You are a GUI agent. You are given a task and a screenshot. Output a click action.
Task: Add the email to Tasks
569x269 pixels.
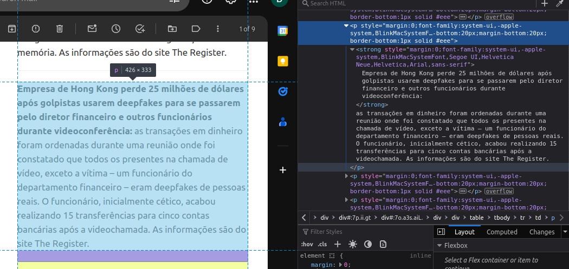click(140, 29)
